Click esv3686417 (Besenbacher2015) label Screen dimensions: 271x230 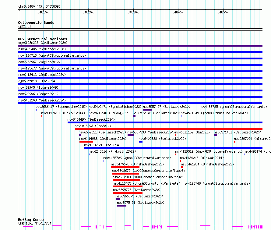tap(61, 107)
